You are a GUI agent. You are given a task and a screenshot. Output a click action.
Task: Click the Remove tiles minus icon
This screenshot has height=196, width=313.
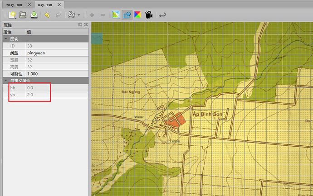(x=103, y=15)
